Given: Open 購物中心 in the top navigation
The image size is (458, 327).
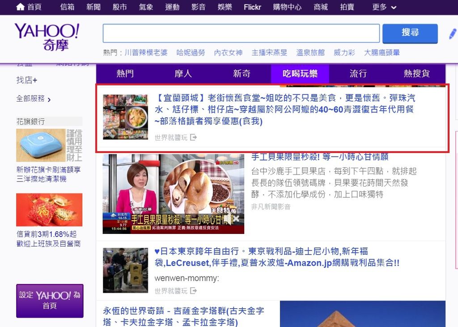Looking at the screenshot, I should click(x=287, y=7).
